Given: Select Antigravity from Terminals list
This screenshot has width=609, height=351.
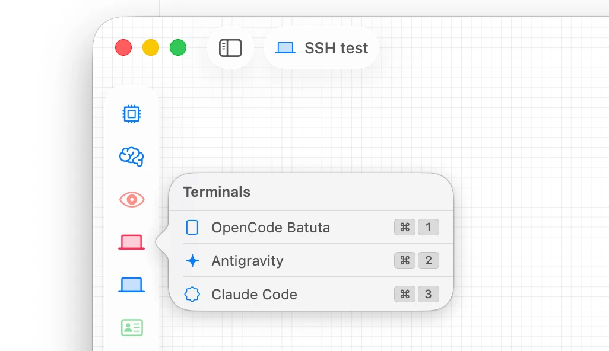Looking at the screenshot, I should click(x=311, y=261).
